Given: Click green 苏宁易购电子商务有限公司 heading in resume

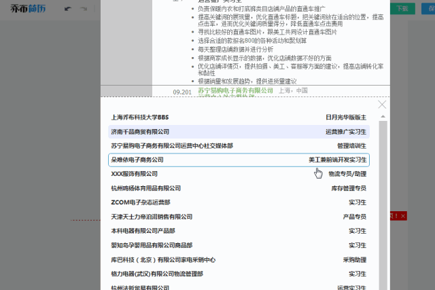Looking at the screenshot, I should (235, 90).
